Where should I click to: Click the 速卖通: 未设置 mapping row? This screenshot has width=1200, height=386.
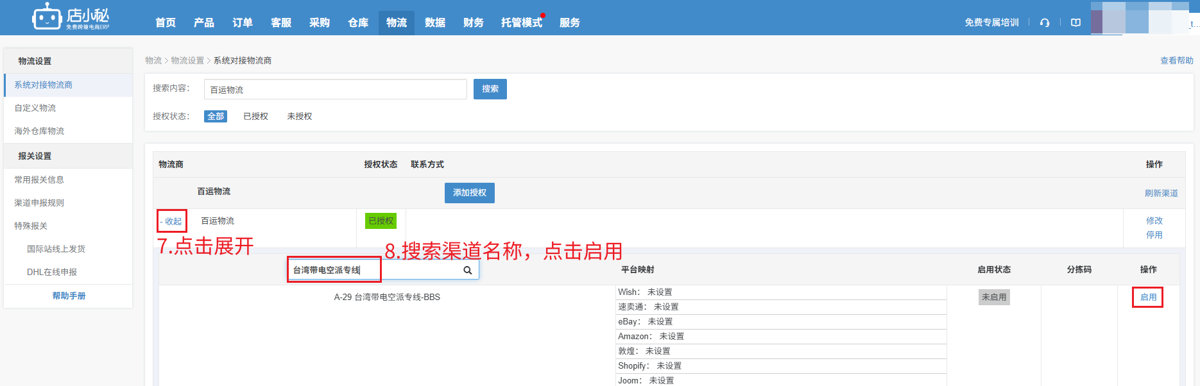[781, 306]
